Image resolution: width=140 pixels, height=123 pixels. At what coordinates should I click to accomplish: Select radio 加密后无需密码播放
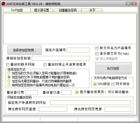9,81
